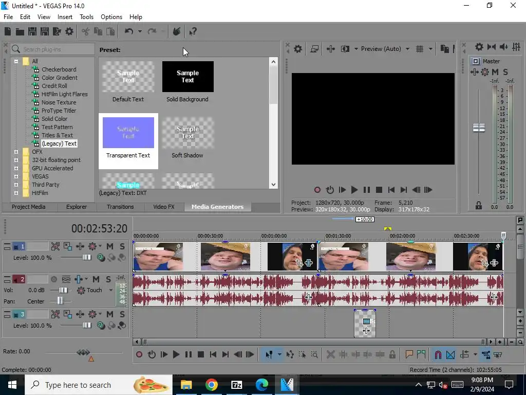Mute audio track 2
The height and width of the screenshot is (395, 526).
(96, 279)
